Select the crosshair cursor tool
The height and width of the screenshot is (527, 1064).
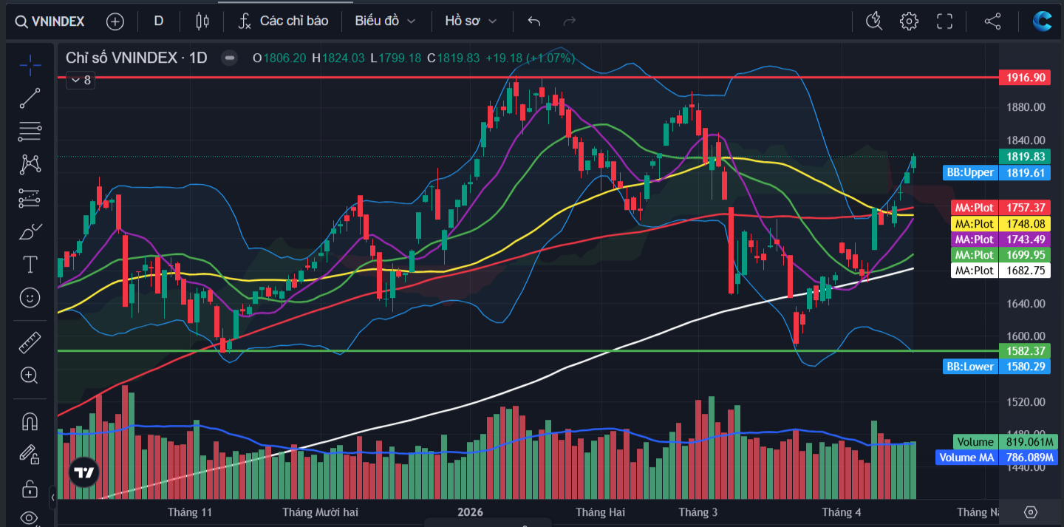pos(30,65)
